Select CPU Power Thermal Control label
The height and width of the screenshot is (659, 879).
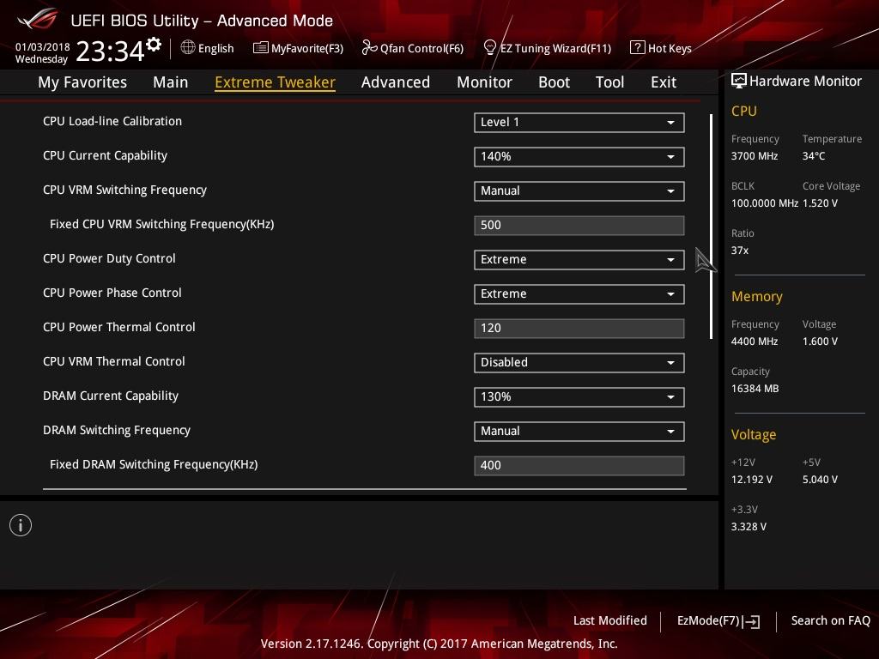pos(118,327)
